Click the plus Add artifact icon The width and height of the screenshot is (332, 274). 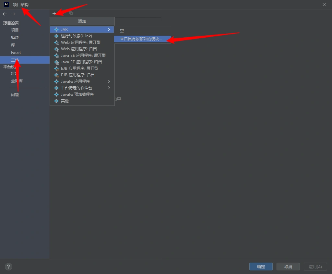(x=54, y=13)
